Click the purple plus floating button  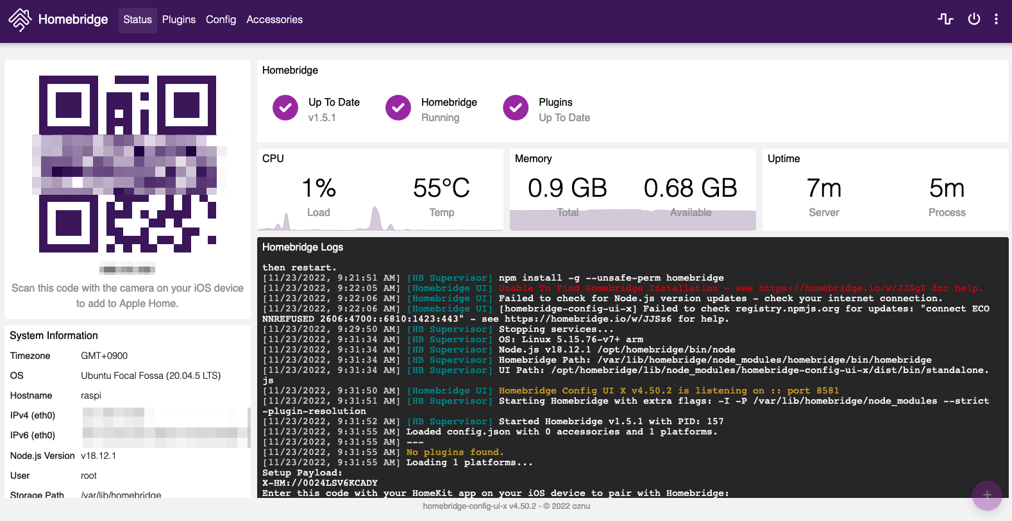click(987, 495)
